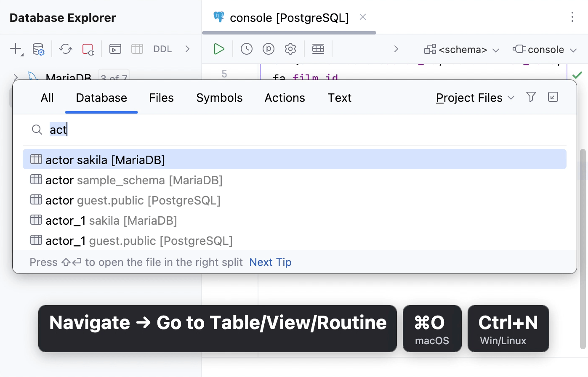Switch to the Actions search tab
The height and width of the screenshot is (377, 588).
pos(285,98)
